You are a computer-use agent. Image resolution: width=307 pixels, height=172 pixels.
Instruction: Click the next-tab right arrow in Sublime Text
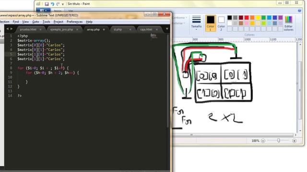coord(12,29)
